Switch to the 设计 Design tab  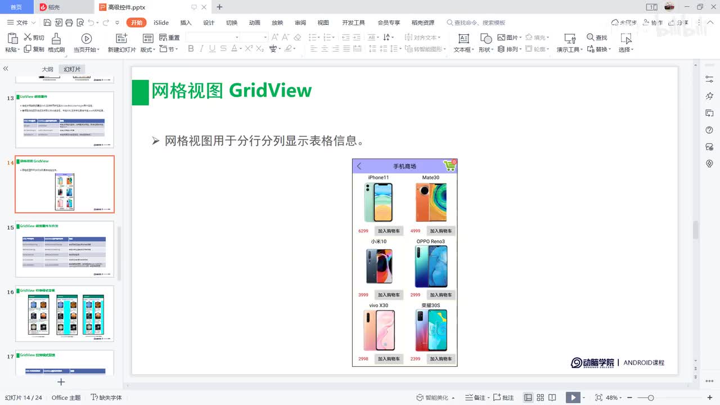(x=209, y=22)
